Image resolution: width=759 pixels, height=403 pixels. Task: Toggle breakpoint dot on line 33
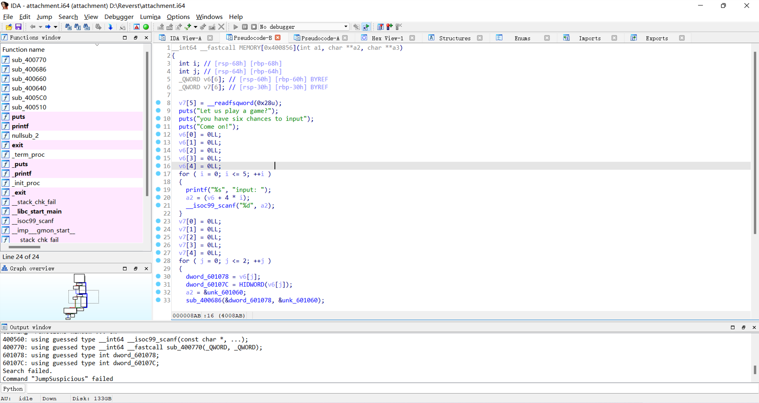click(158, 300)
